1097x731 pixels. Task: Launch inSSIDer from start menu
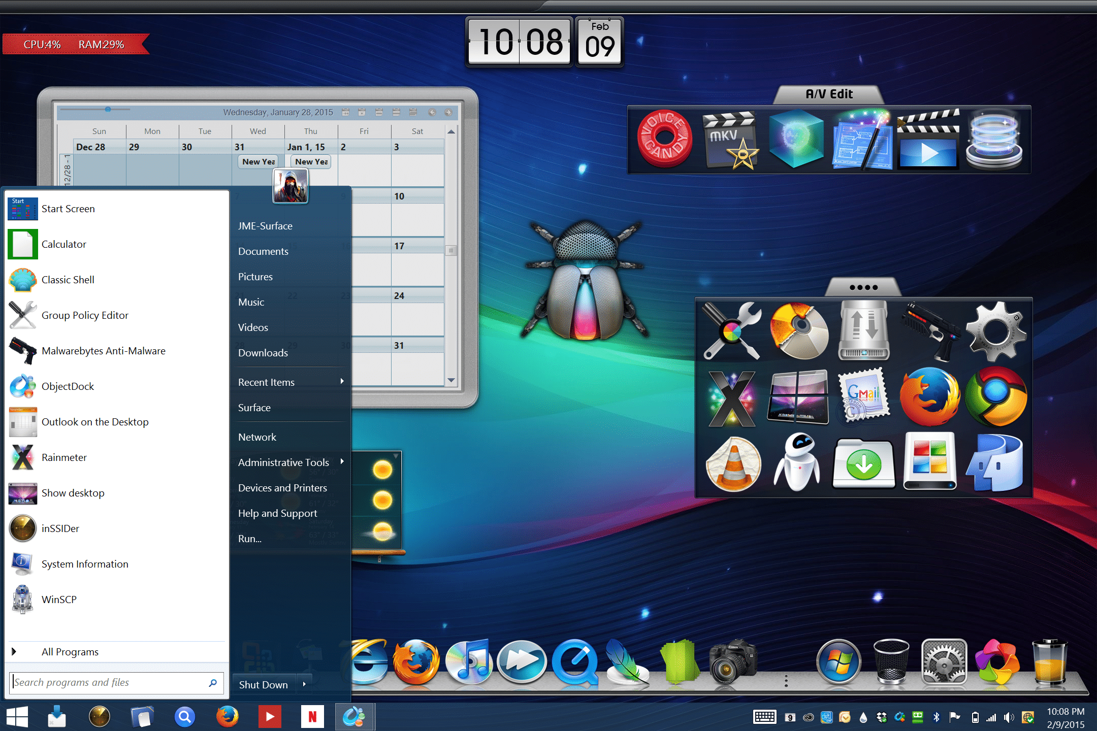pos(116,528)
